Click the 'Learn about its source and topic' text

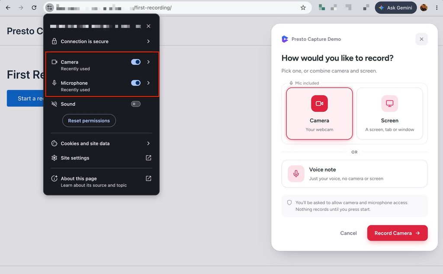(94, 185)
